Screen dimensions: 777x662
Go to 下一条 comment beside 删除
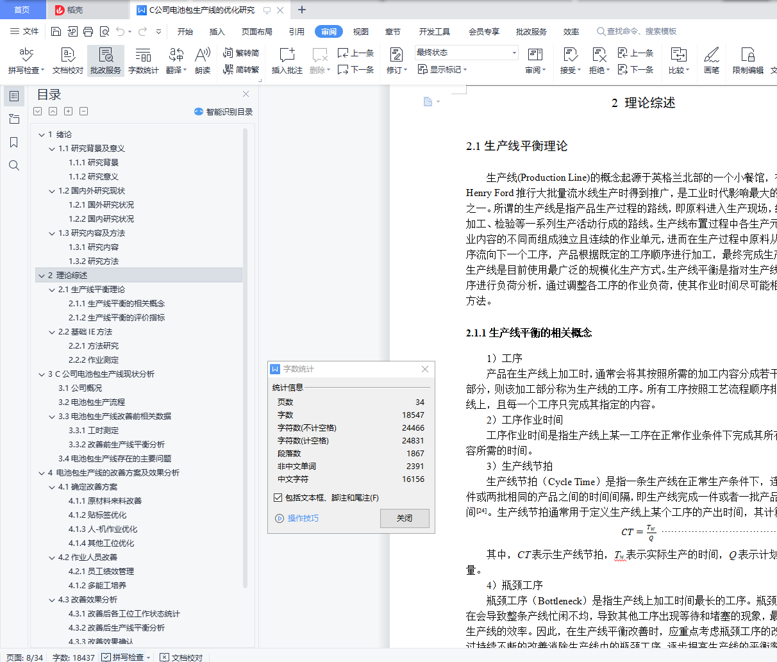pos(356,69)
